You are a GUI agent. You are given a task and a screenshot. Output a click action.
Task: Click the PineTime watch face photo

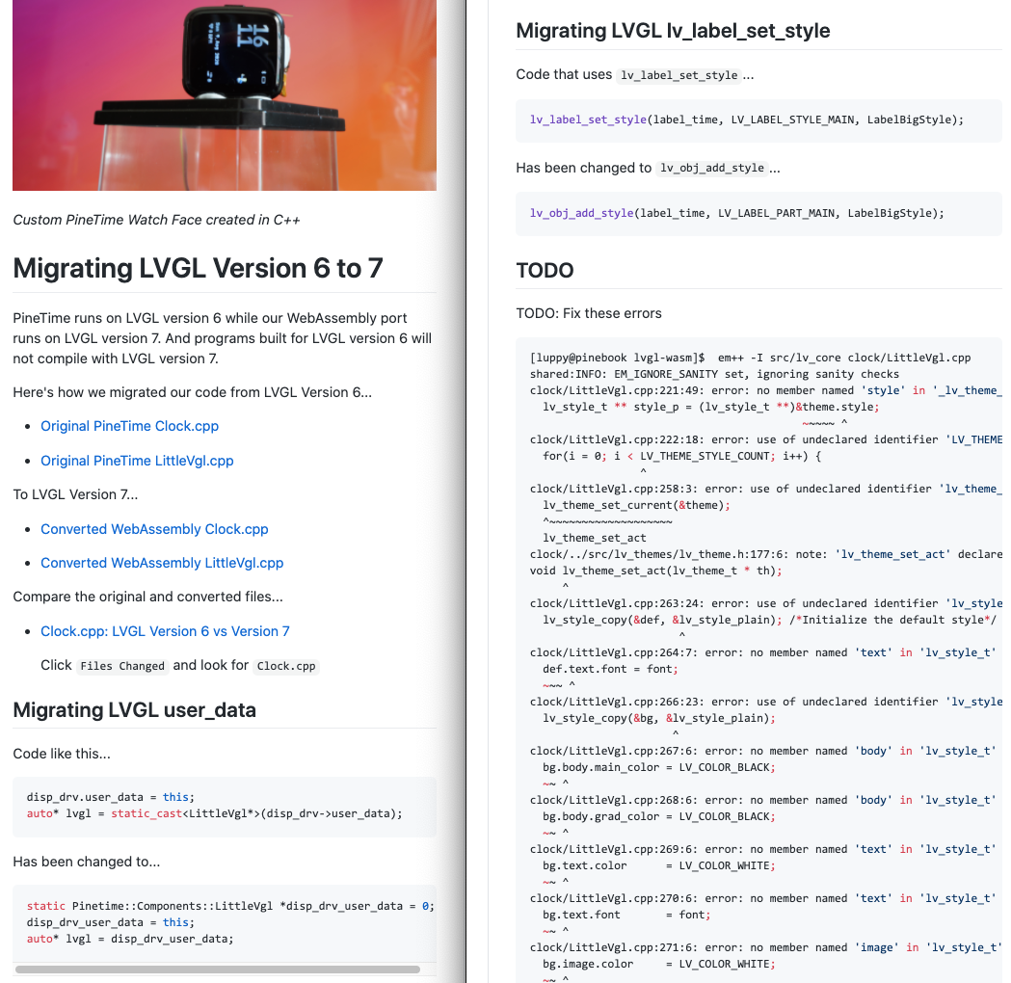224,94
